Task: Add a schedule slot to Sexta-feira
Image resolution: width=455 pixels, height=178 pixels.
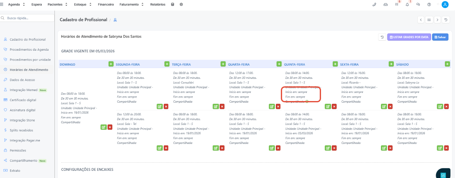Action: pyautogui.click(x=391, y=64)
